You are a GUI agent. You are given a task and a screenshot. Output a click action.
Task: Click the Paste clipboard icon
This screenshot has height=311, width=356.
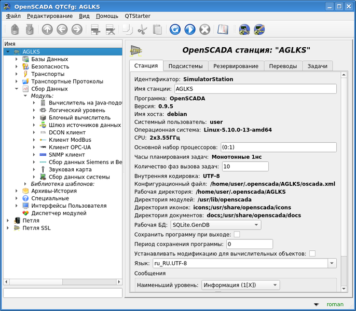pos(157,30)
